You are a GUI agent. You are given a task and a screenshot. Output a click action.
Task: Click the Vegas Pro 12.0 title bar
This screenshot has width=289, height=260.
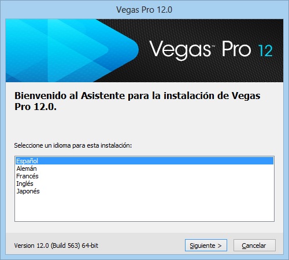click(144, 10)
